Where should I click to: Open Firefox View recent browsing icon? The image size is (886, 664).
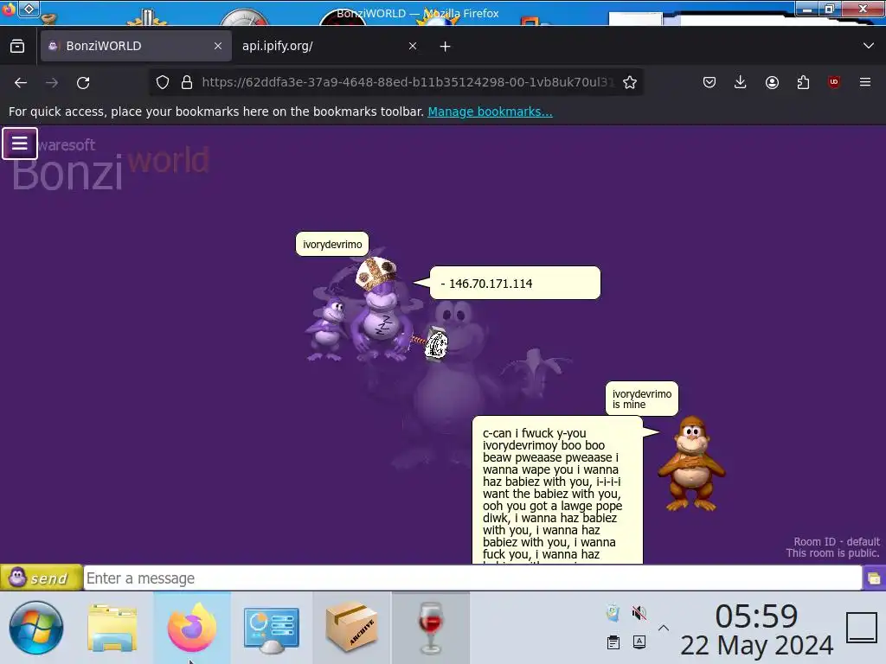pyautogui.click(x=17, y=47)
